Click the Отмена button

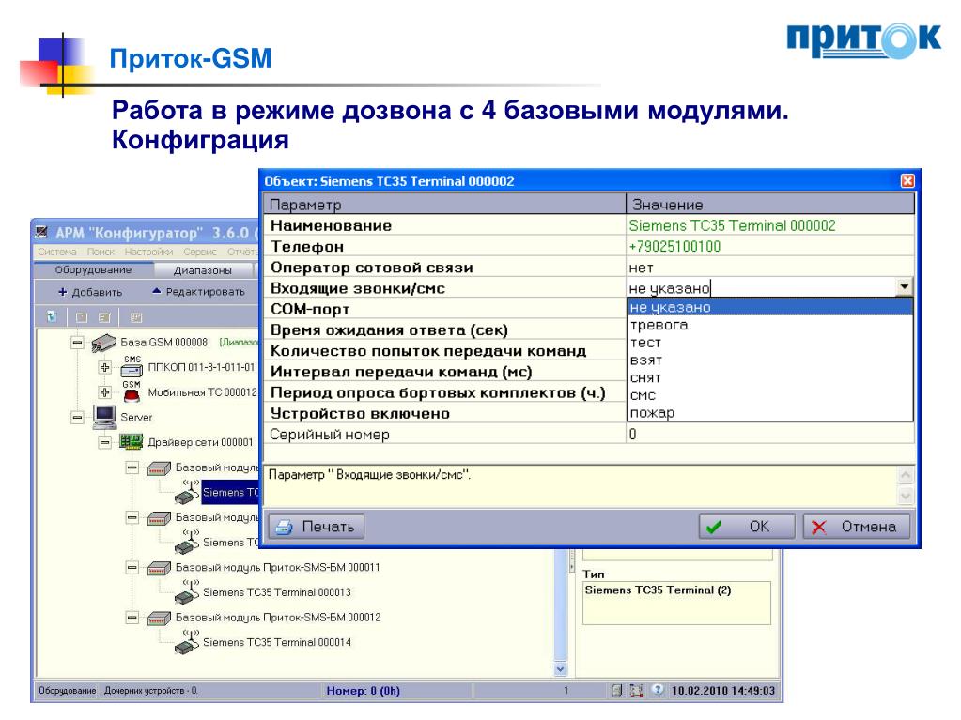coord(856,527)
